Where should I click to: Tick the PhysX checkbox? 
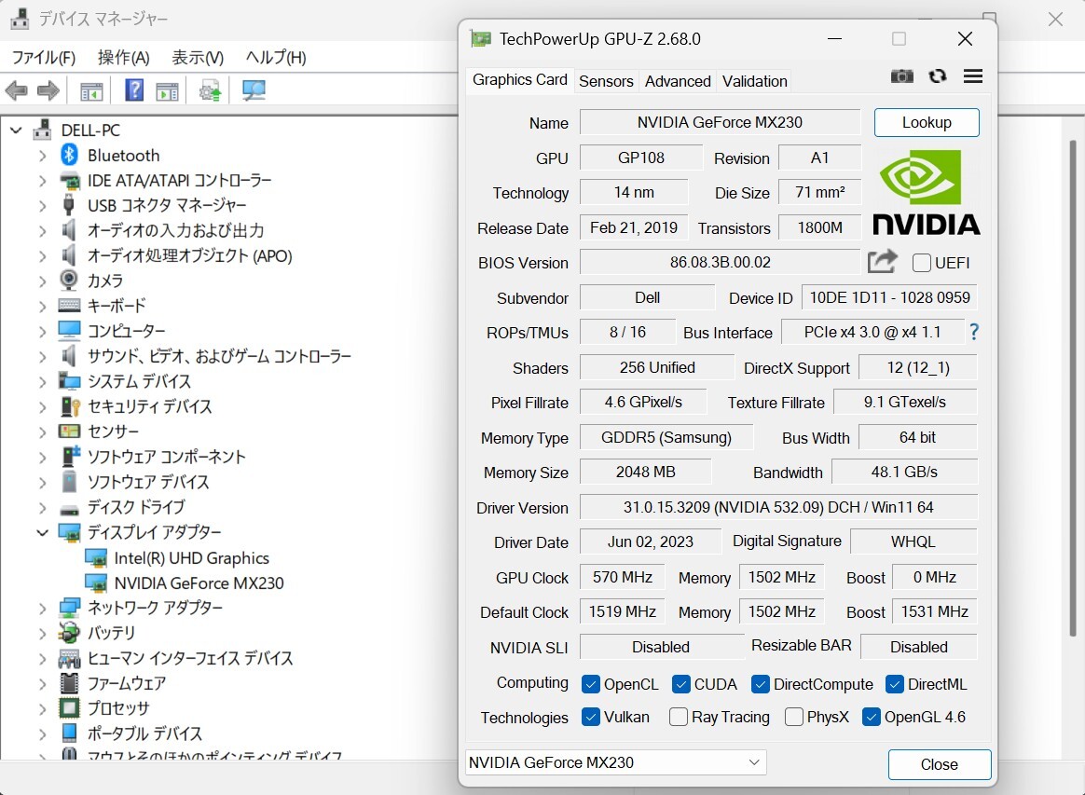pos(794,717)
